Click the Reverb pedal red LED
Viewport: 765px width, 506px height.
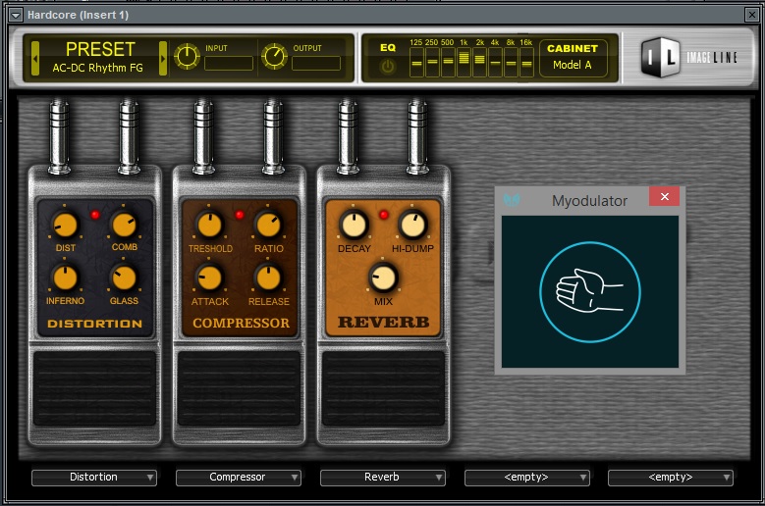coord(384,215)
